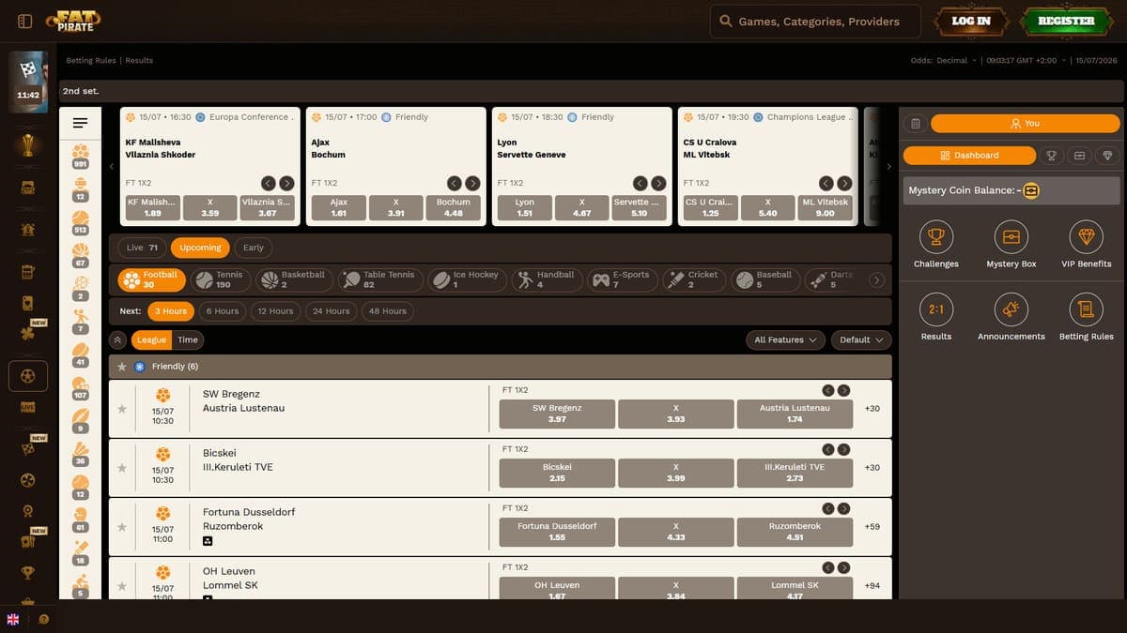Bet on SW Bregenz at 3.97
This screenshot has width=1127, height=633.
point(557,414)
